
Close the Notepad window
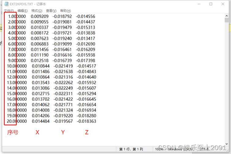tap(224, 4)
